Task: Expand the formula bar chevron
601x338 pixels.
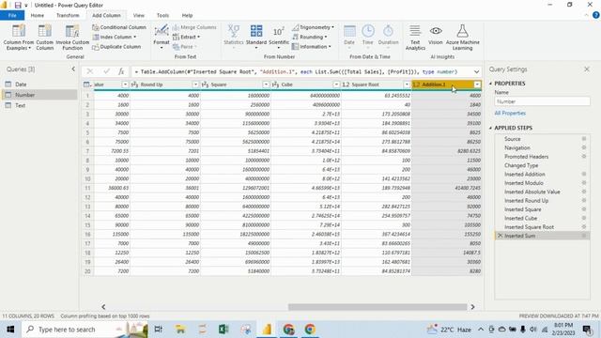Action: (x=476, y=71)
